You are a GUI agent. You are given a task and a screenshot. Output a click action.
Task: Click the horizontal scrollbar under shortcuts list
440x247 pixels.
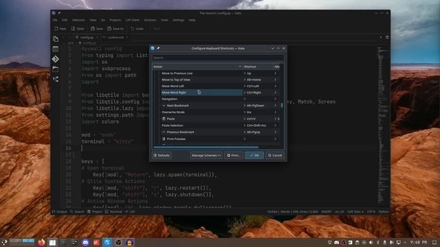tap(206, 147)
